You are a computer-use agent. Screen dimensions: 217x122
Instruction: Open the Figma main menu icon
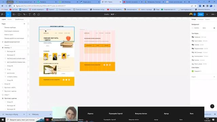2,14
